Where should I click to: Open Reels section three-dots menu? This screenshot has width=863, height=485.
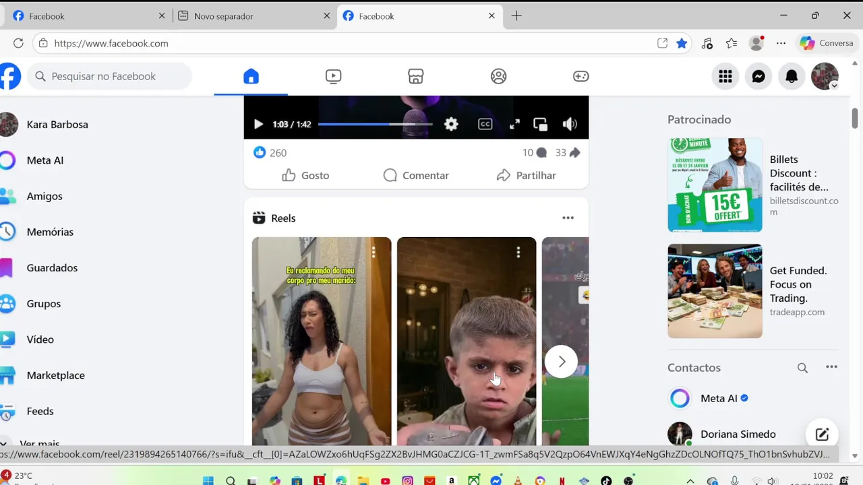pyautogui.click(x=568, y=218)
